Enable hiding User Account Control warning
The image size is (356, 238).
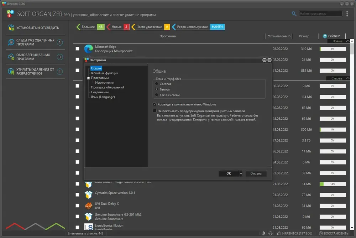pyautogui.click(x=155, y=111)
